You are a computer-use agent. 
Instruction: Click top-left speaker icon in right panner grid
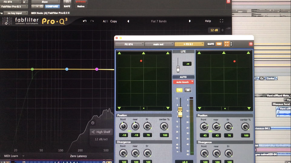[x=199, y=53]
